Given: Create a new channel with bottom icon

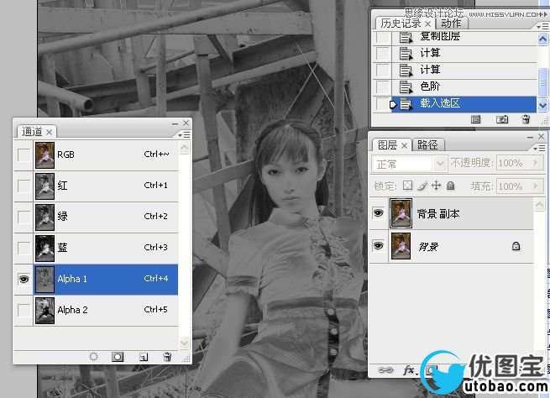Looking at the screenshot, I should click(x=144, y=357).
